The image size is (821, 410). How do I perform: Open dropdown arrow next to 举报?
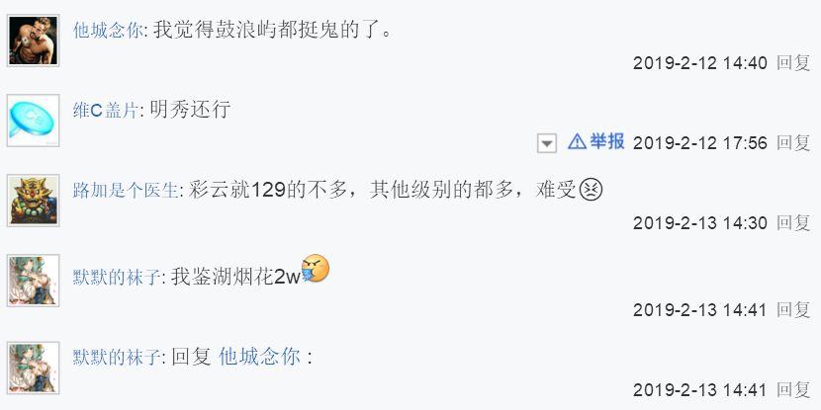(x=547, y=143)
